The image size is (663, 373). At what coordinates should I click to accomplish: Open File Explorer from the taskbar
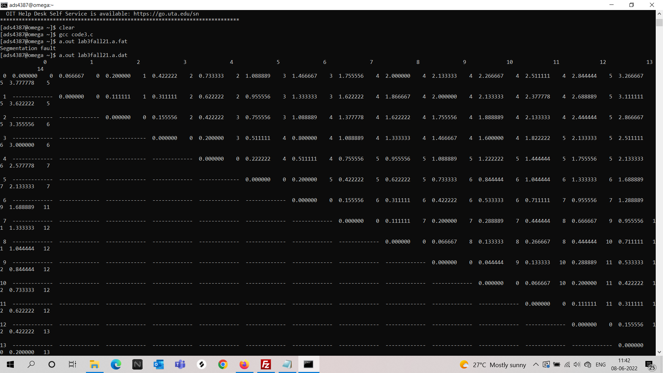[x=94, y=364]
